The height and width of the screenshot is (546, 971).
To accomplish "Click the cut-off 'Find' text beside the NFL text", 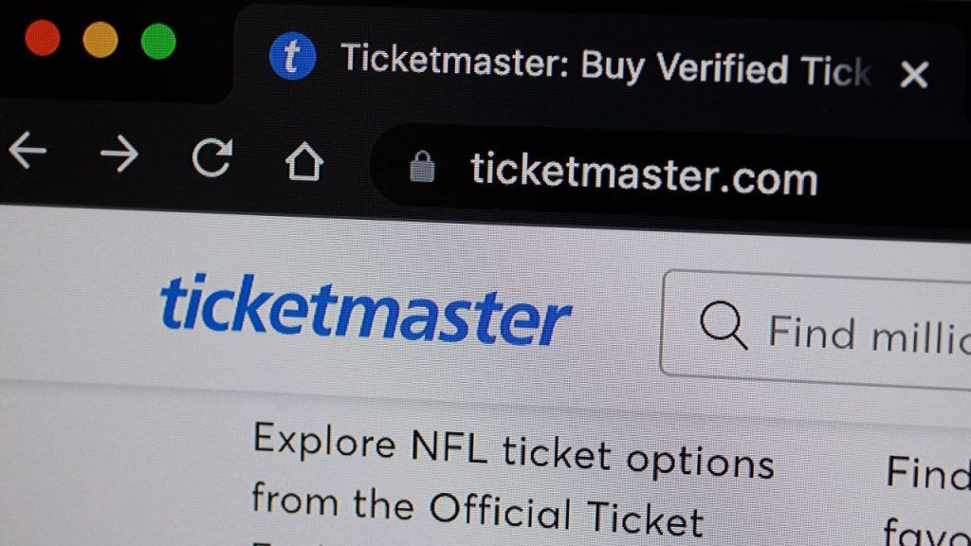I will point(928,472).
